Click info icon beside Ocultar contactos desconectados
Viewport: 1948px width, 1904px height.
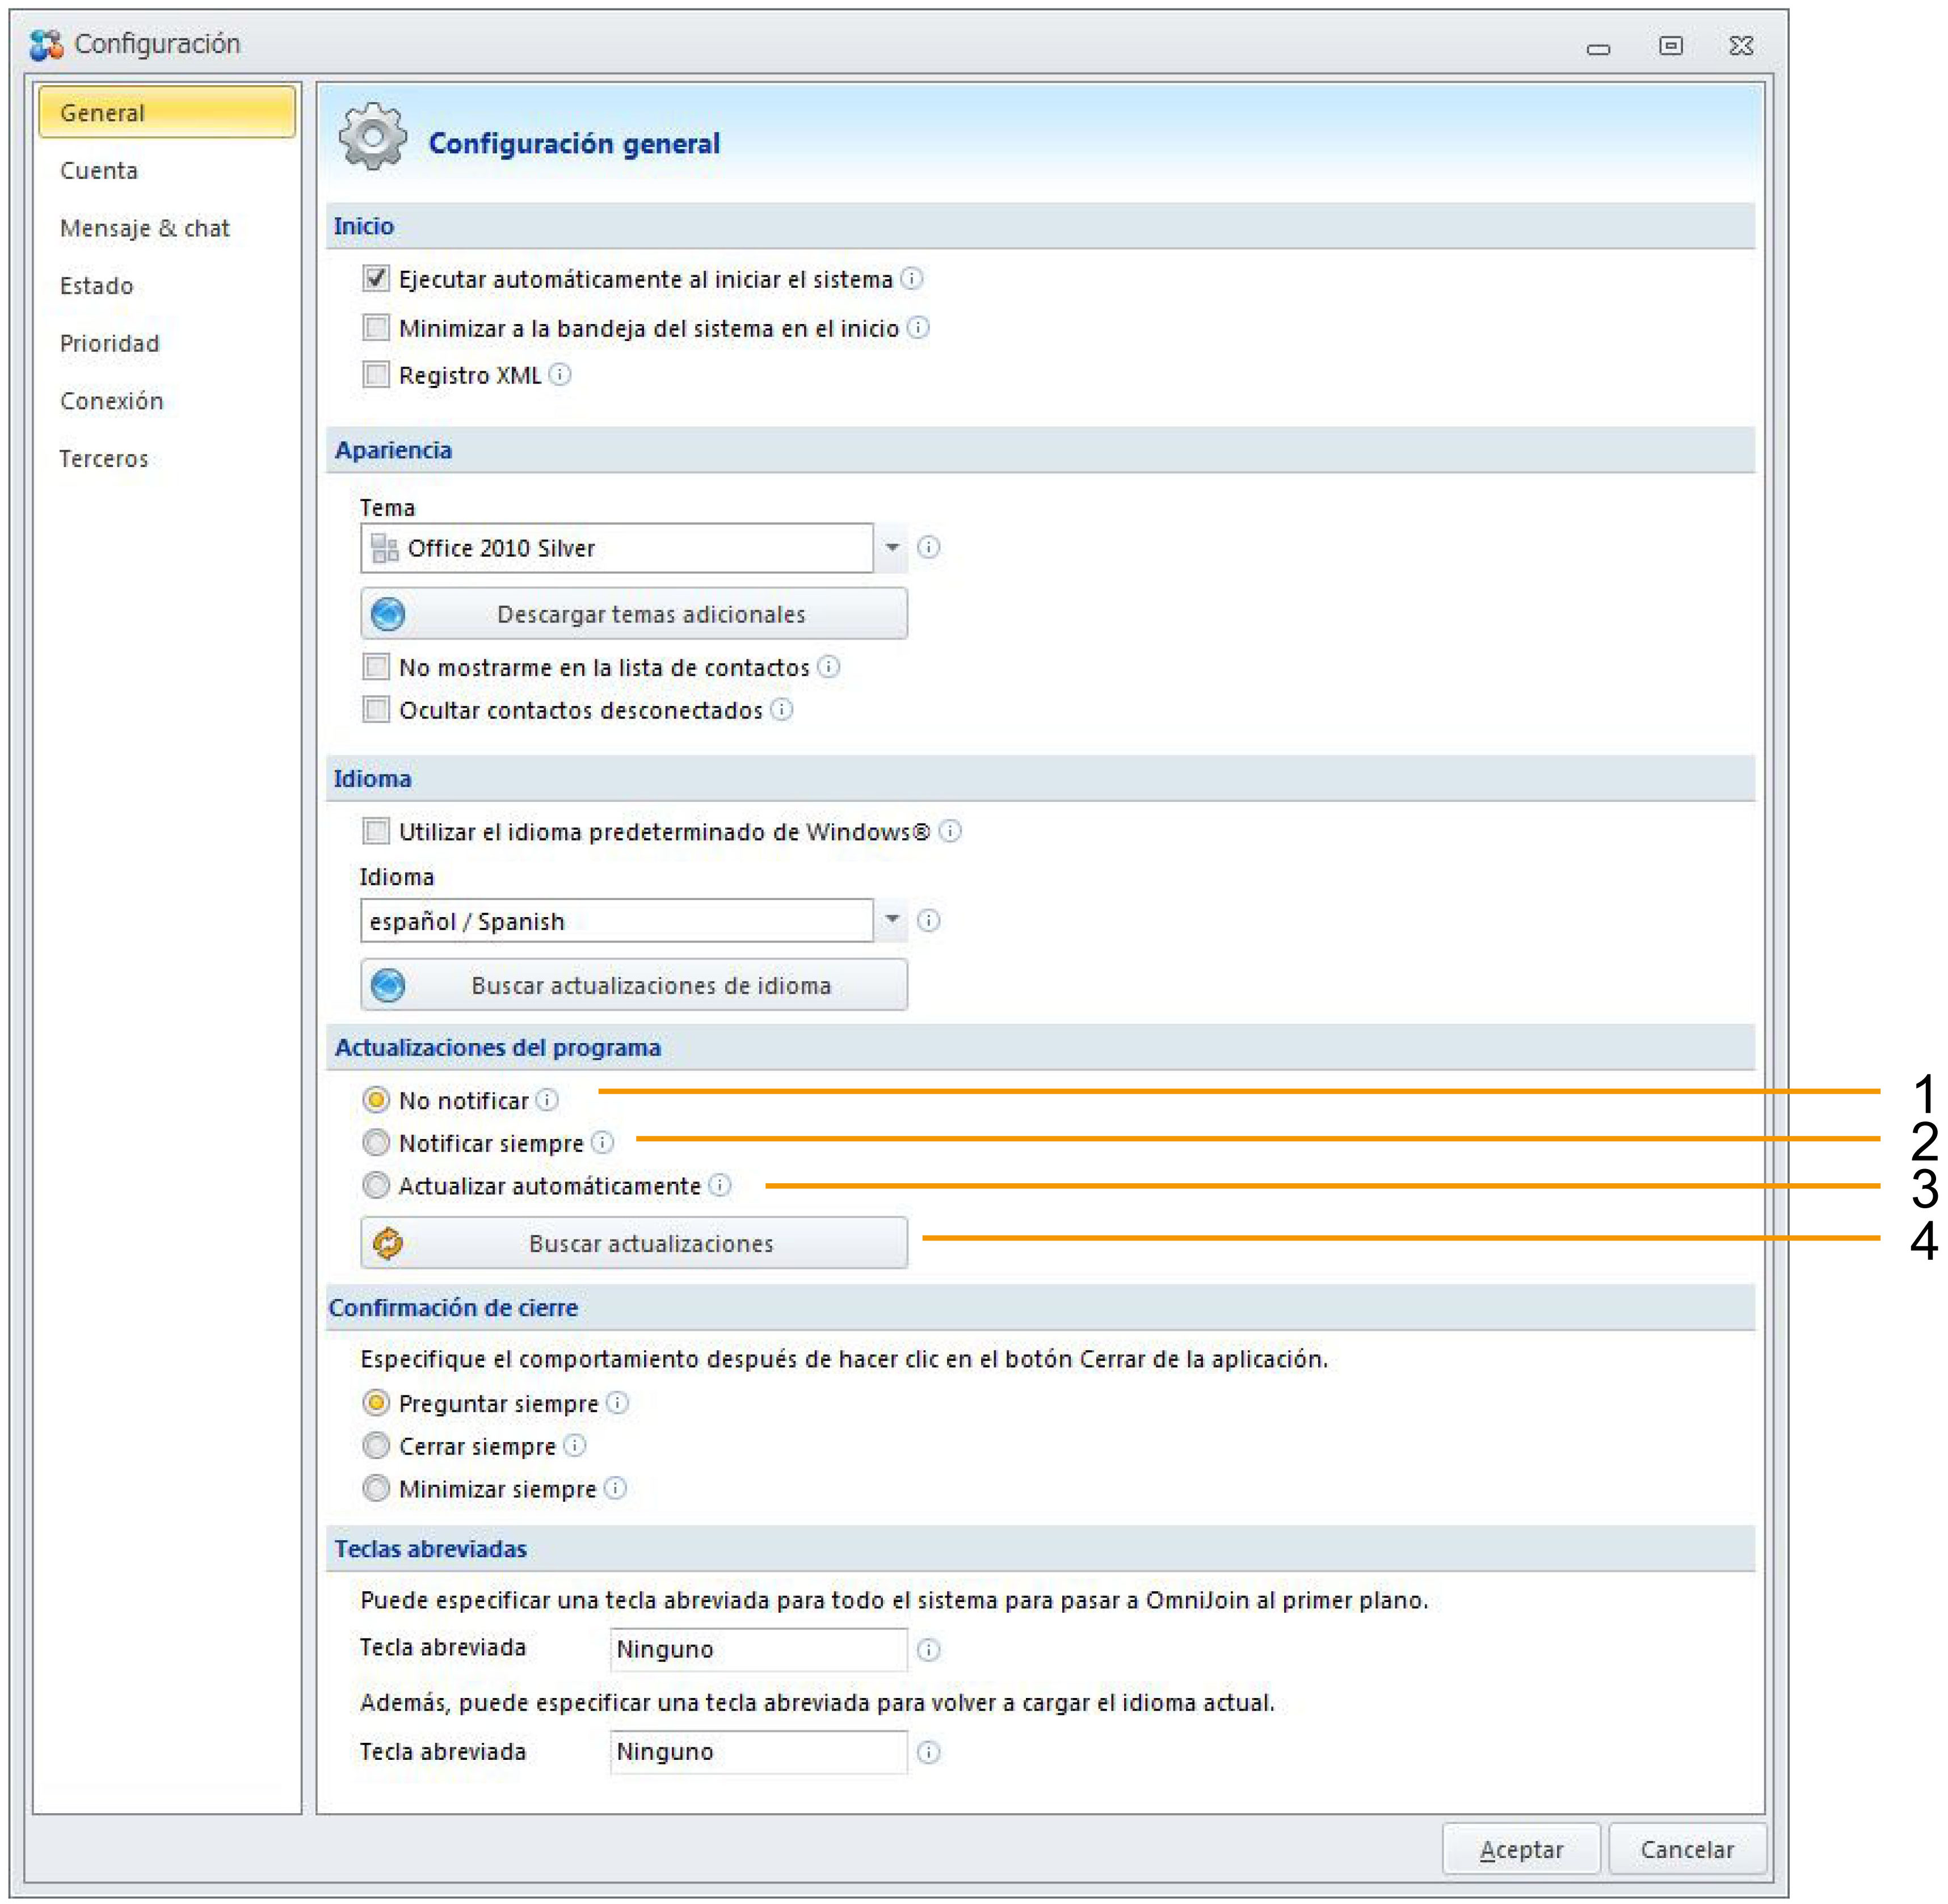coord(782,710)
